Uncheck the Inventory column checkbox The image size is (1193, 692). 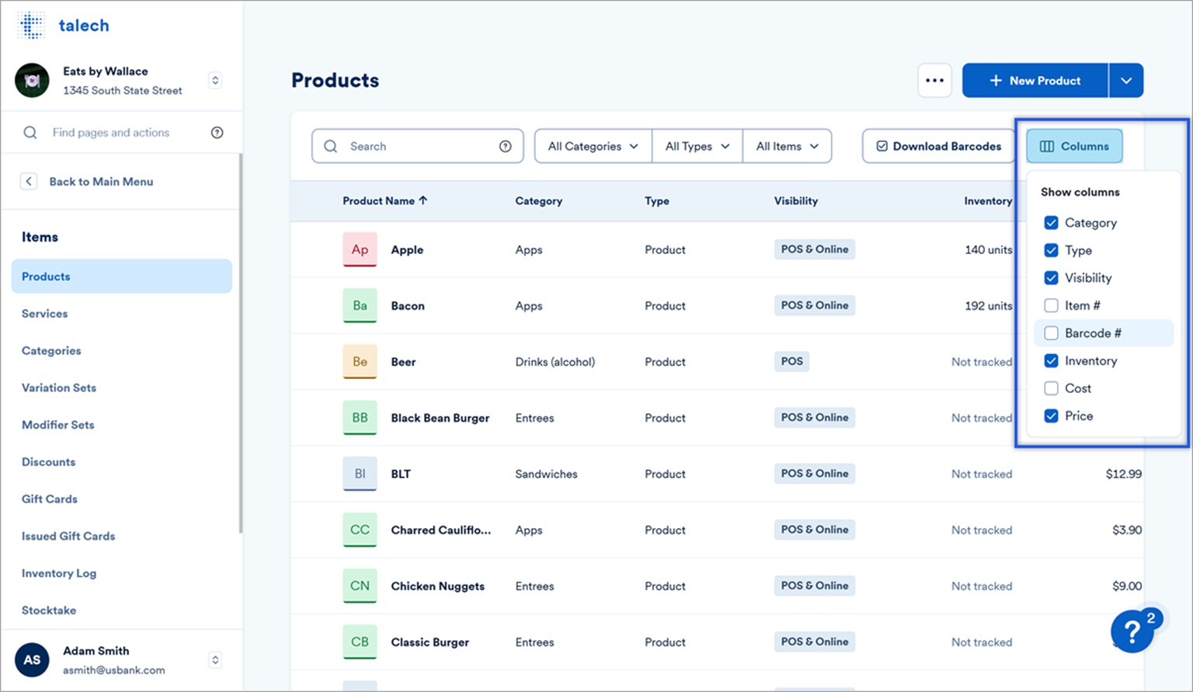pyautogui.click(x=1051, y=360)
